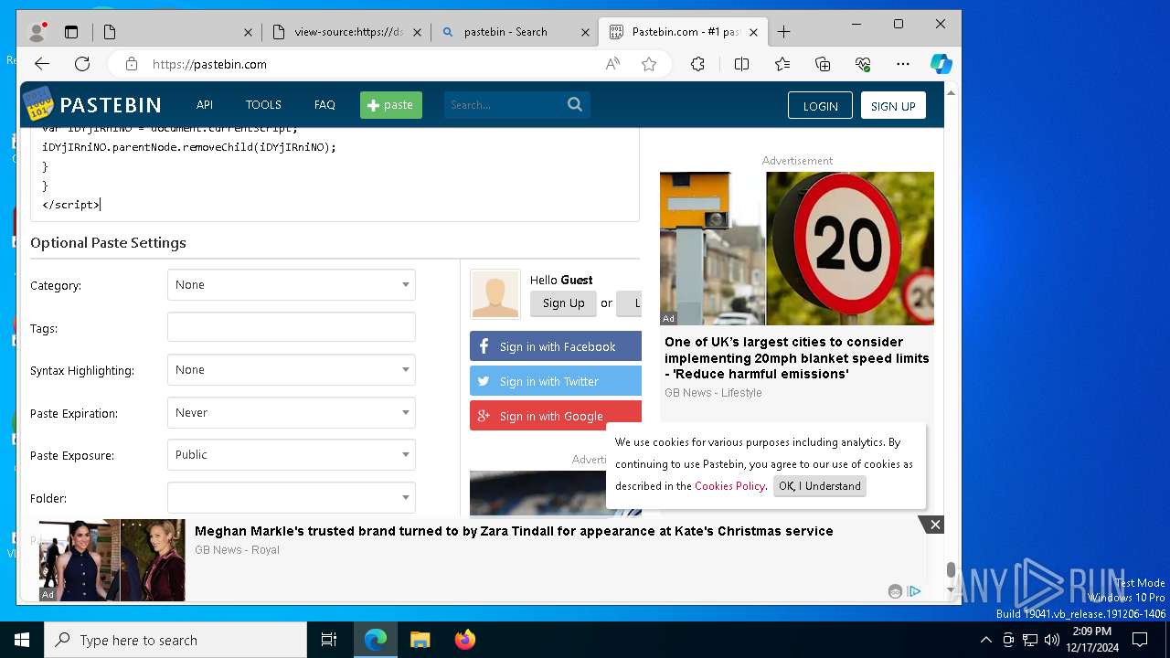Sign in with Facebook
Screen dimensions: 1170x658
(x=556, y=346)
